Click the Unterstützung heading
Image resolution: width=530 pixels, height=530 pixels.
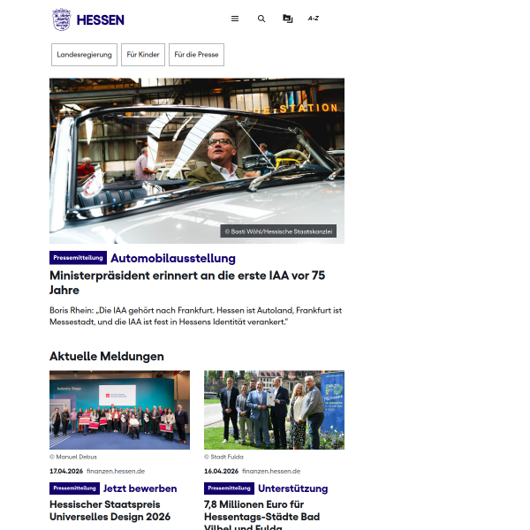[293, 488]
